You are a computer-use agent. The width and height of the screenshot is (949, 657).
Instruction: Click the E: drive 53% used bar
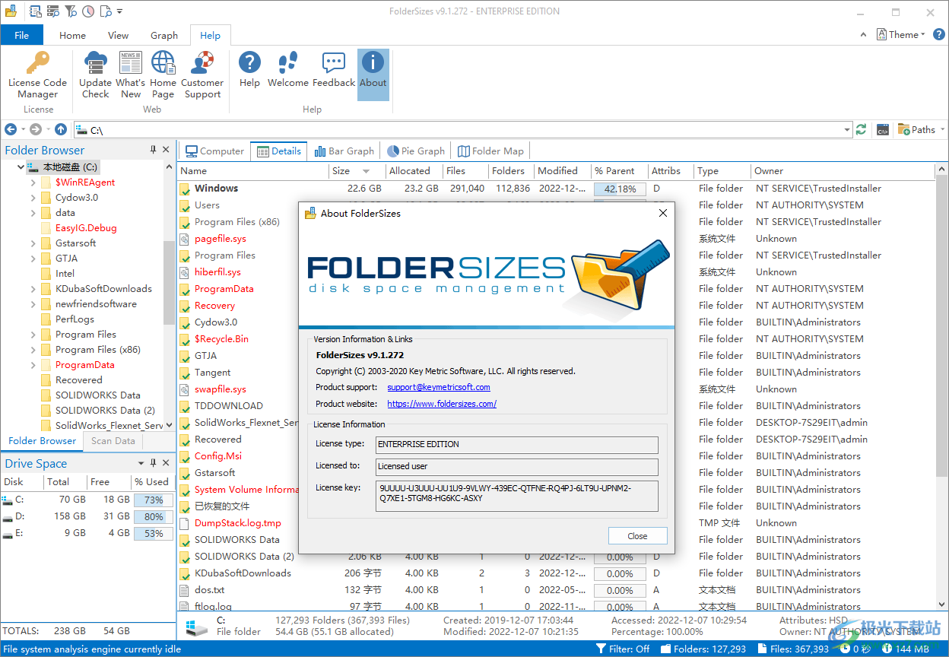pyautogui.click(x=153, y=533)
